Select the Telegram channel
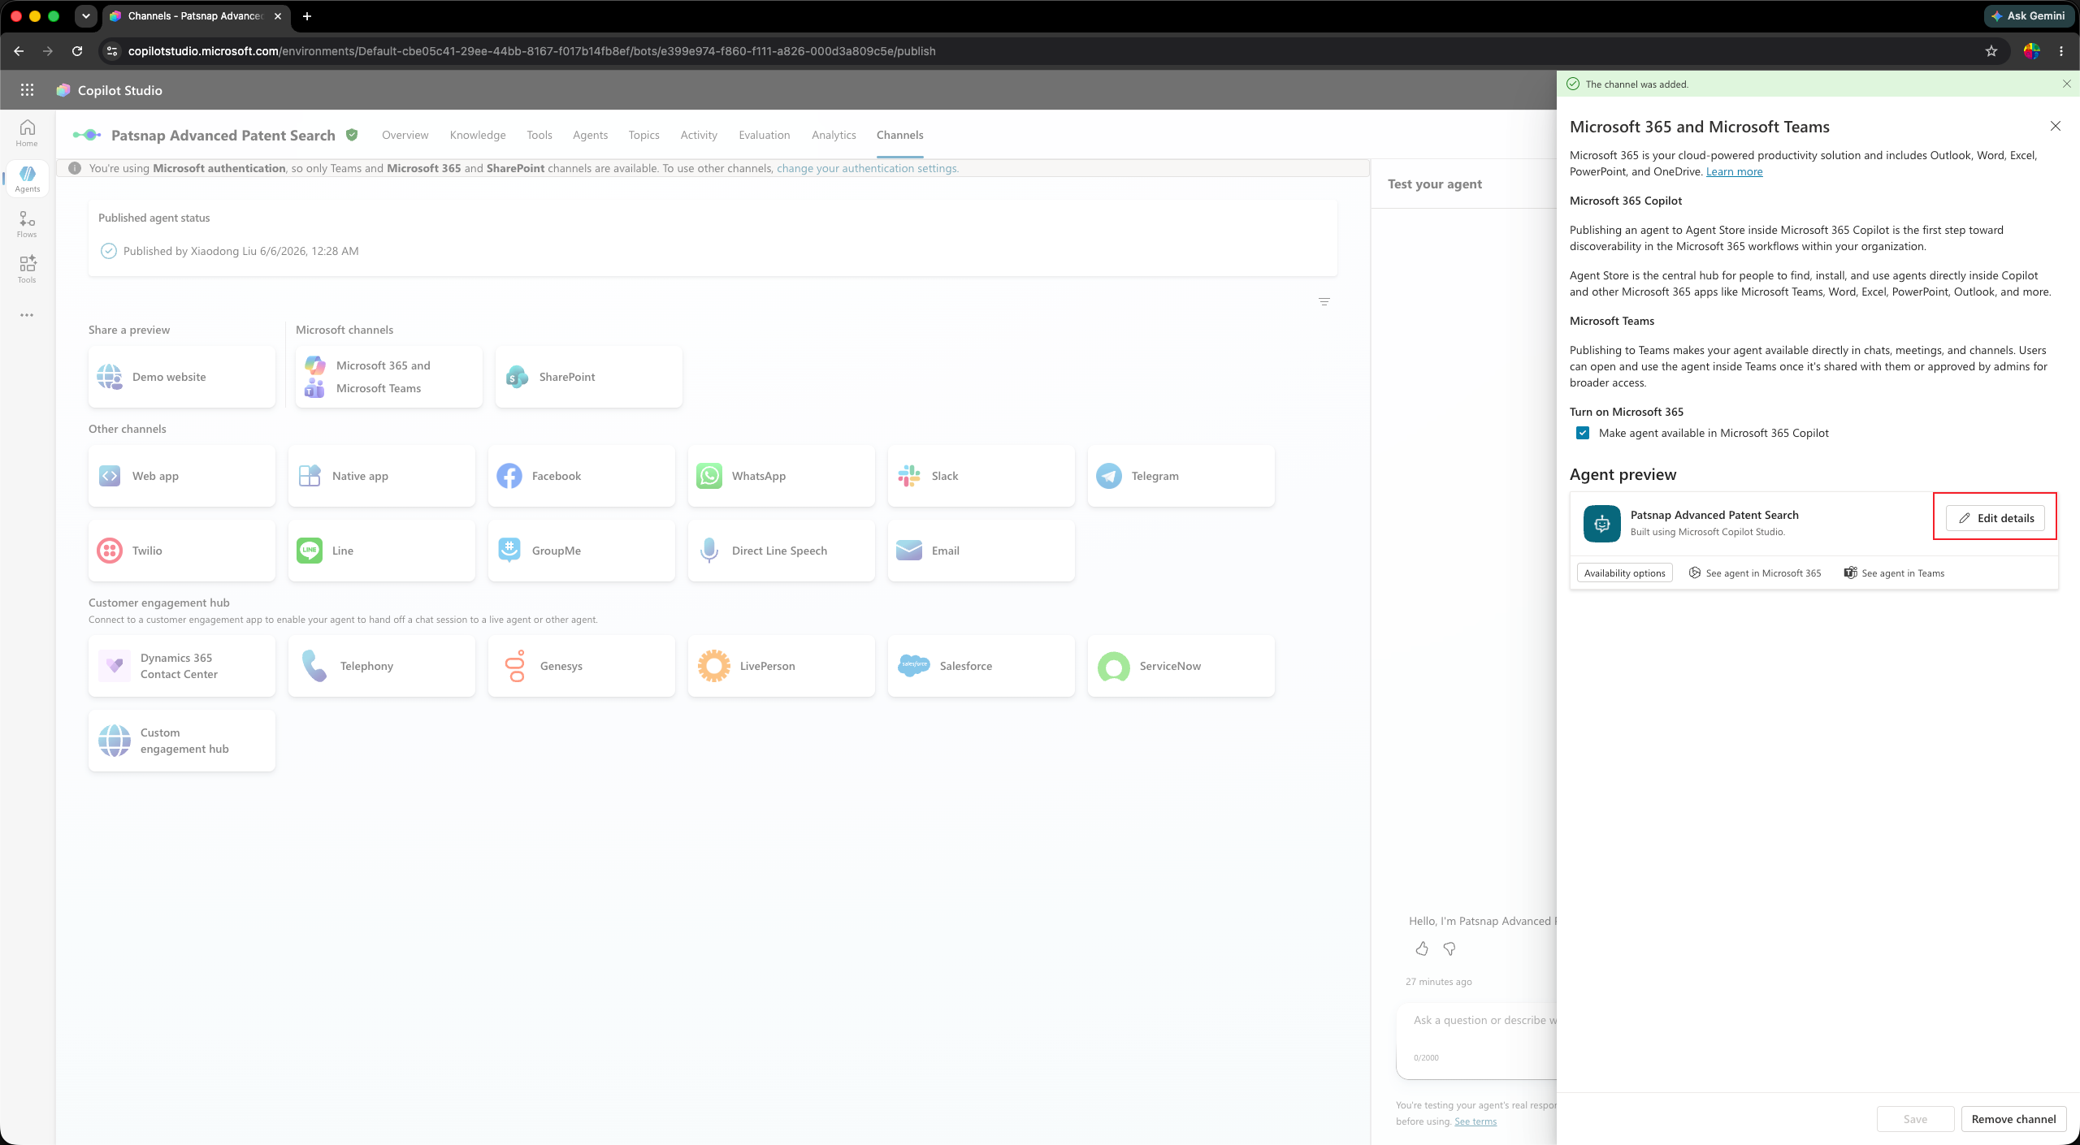This screenshot has height=1145, width=2080. [x=1181, y=476]
